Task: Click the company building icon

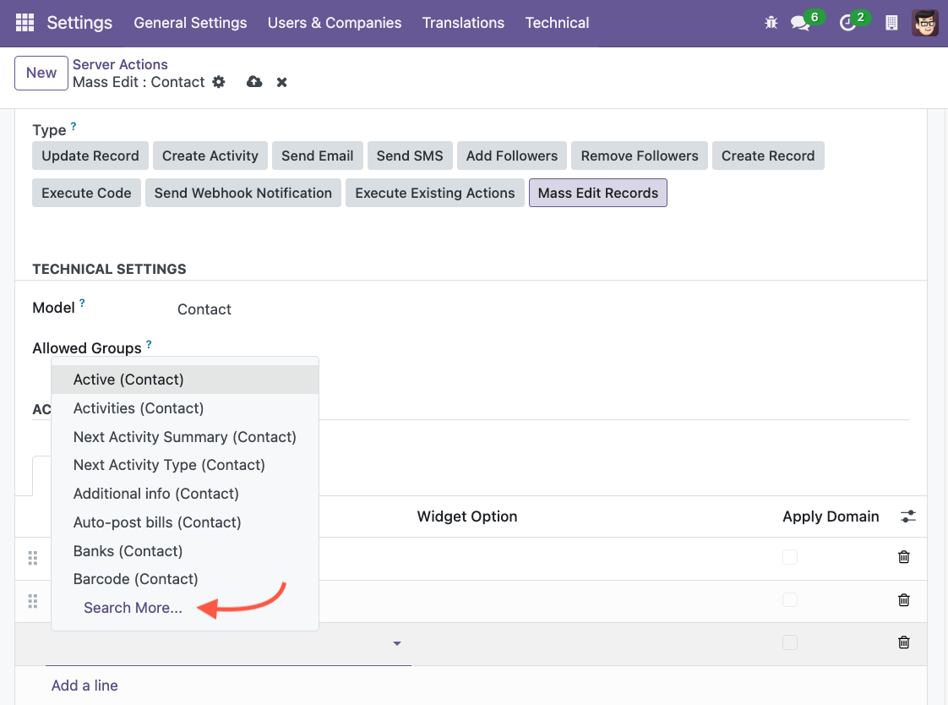Action: pyautogui.click(x=891, y=23)
